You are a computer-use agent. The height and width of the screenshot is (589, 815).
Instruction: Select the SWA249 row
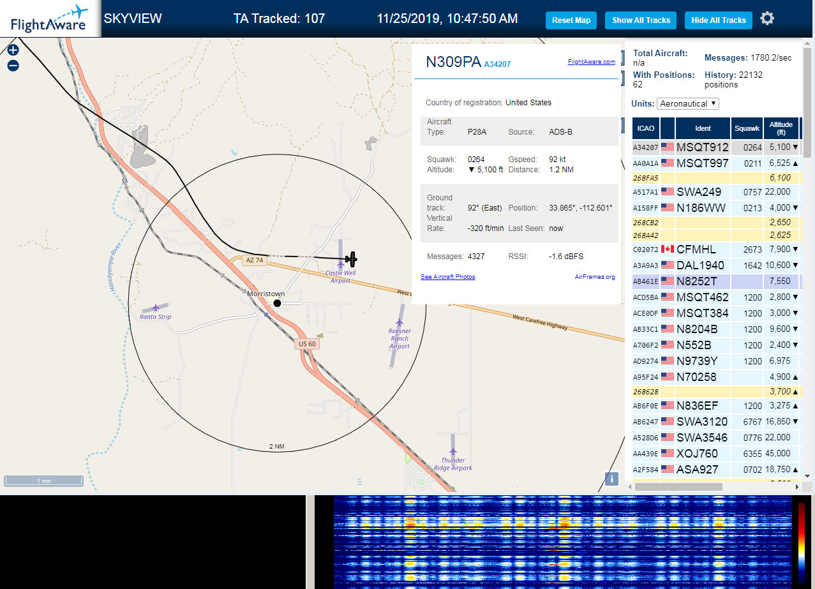coord(716,191)
